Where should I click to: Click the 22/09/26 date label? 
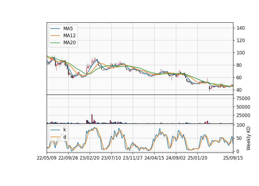pyautogui.click(x=68, y=158)
